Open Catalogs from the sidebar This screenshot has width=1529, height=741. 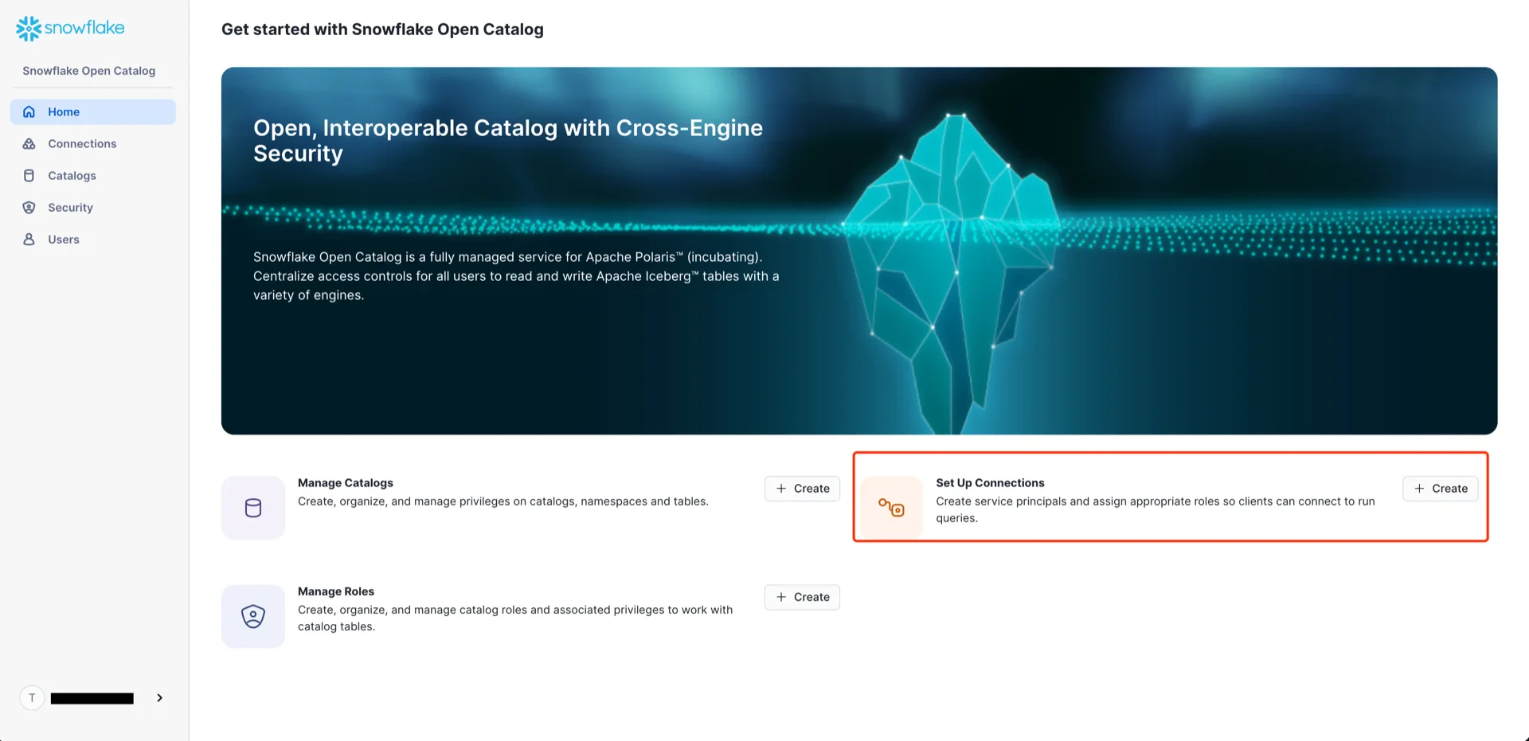pyautogui.click(x=93, y=176)
